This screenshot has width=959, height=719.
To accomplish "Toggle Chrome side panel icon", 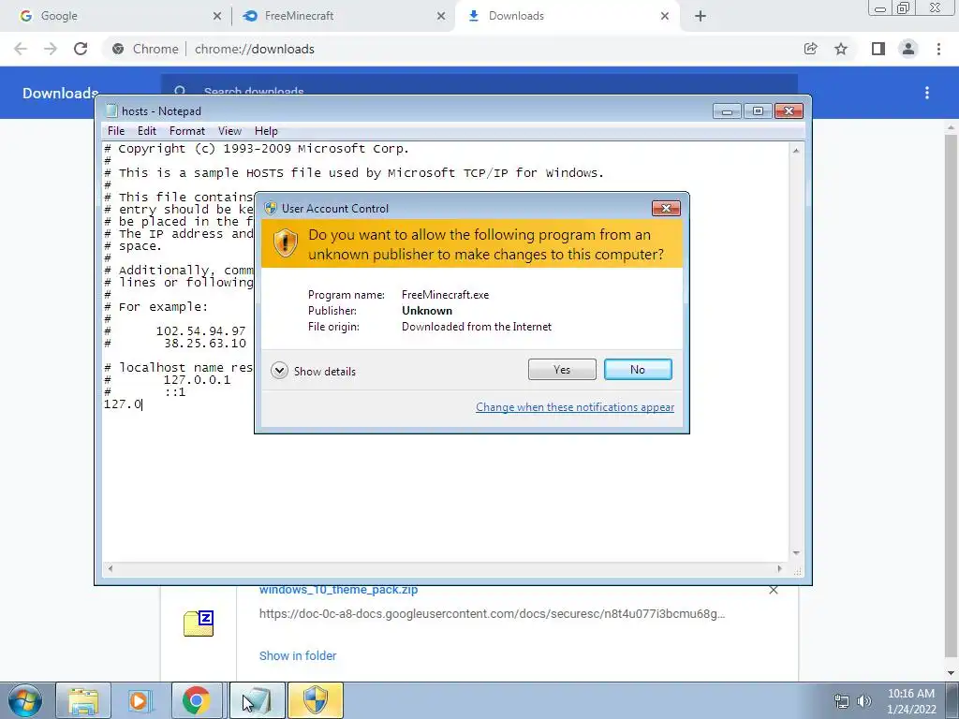I will tap(878, 49).
